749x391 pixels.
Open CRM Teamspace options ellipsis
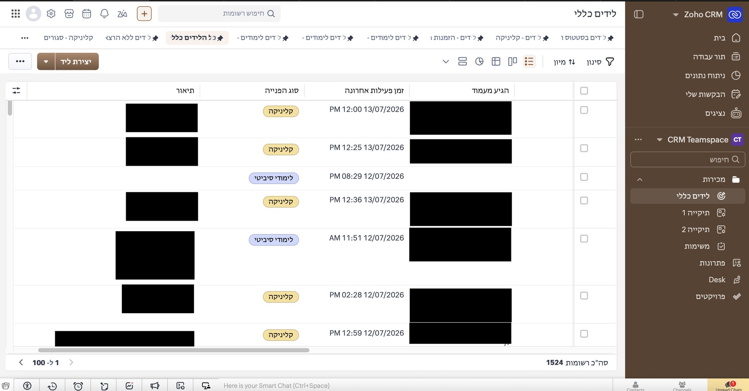(638, 140)
